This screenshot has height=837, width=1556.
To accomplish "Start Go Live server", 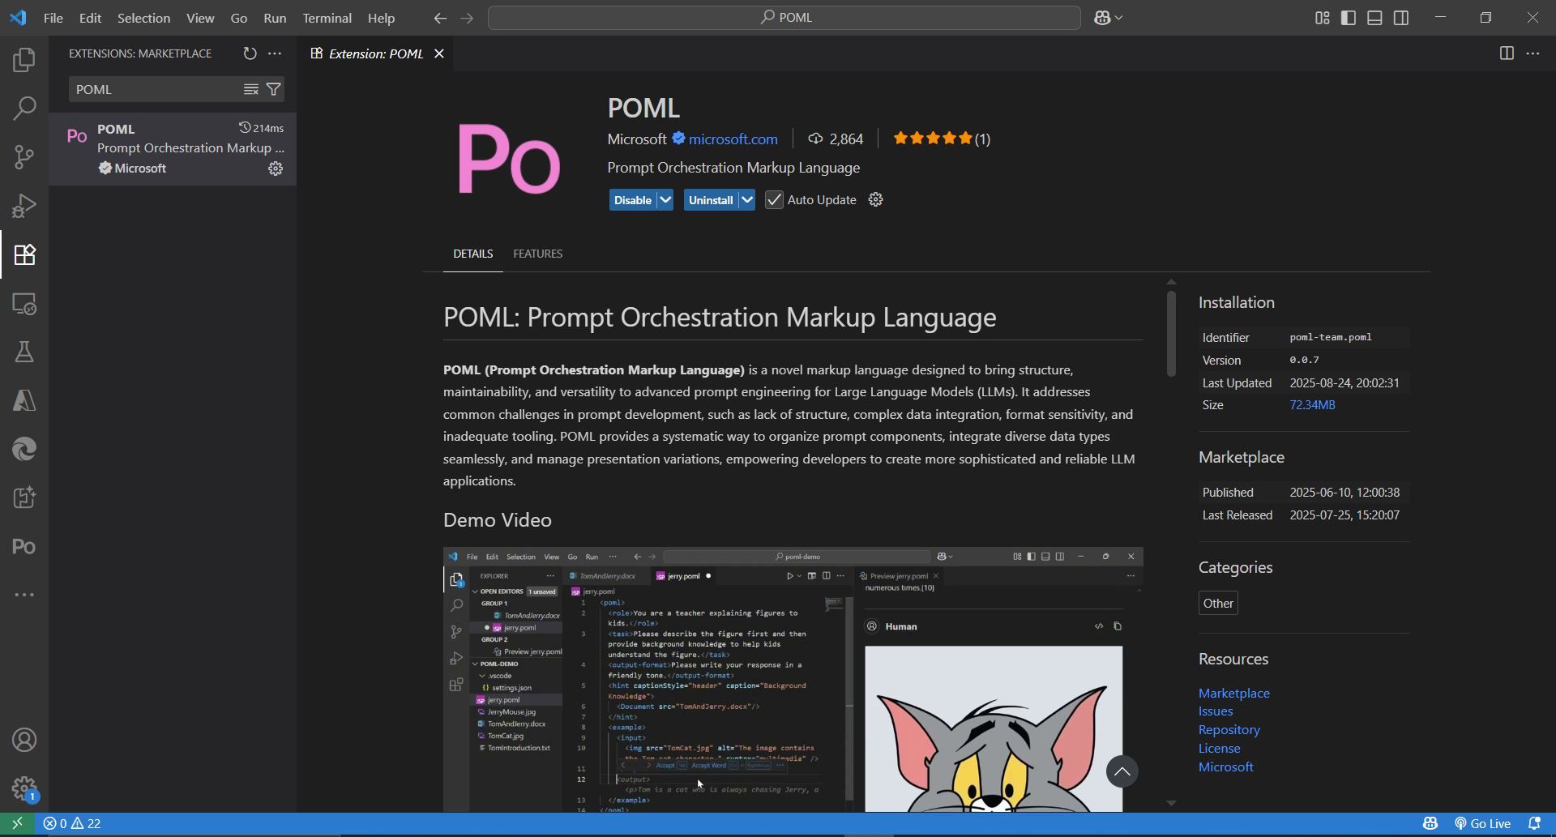I will 1482,823.
